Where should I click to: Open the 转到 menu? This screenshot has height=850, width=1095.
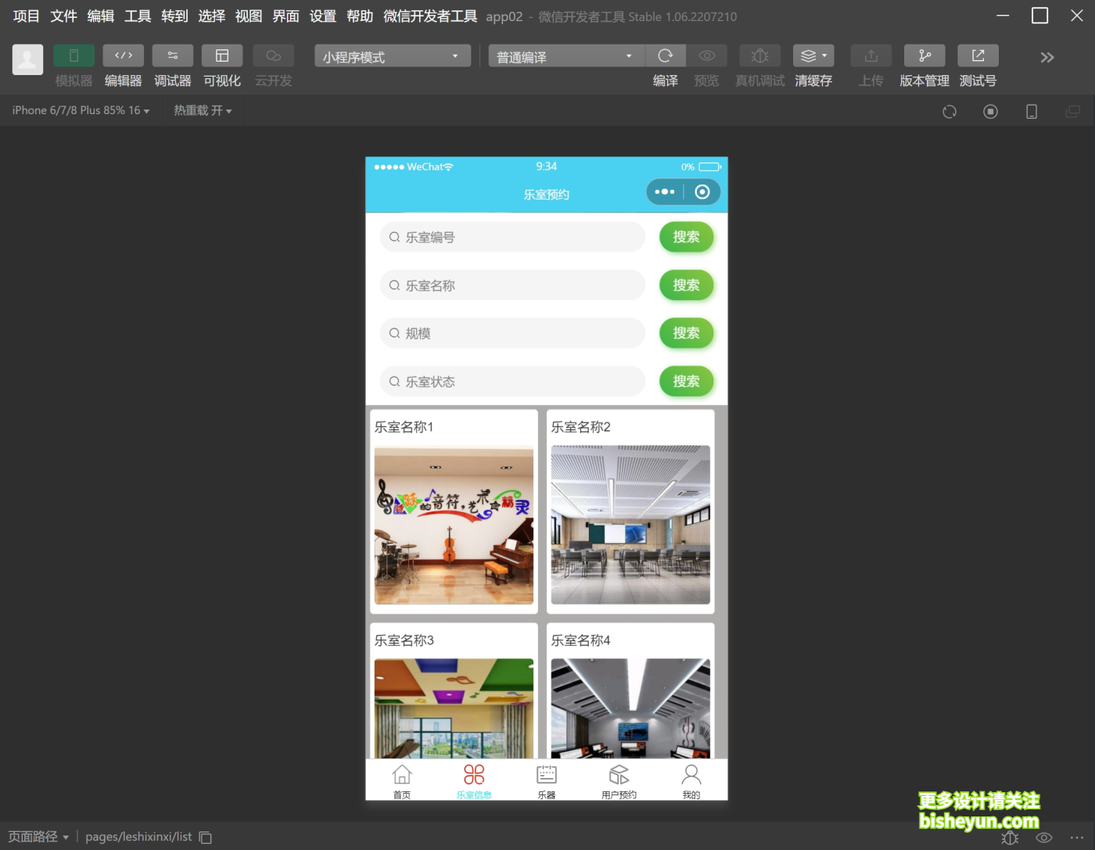[x=174, y=16]
